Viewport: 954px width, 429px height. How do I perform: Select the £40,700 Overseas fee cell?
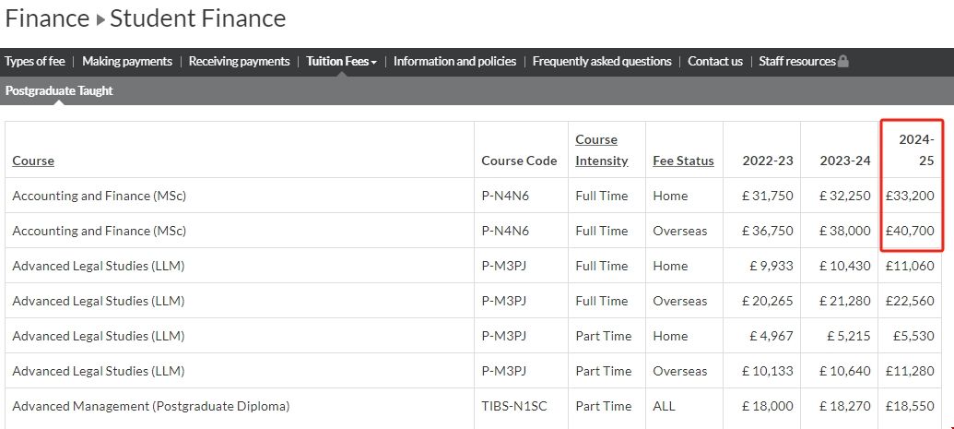pyautogui.click(x=910, y=231)
